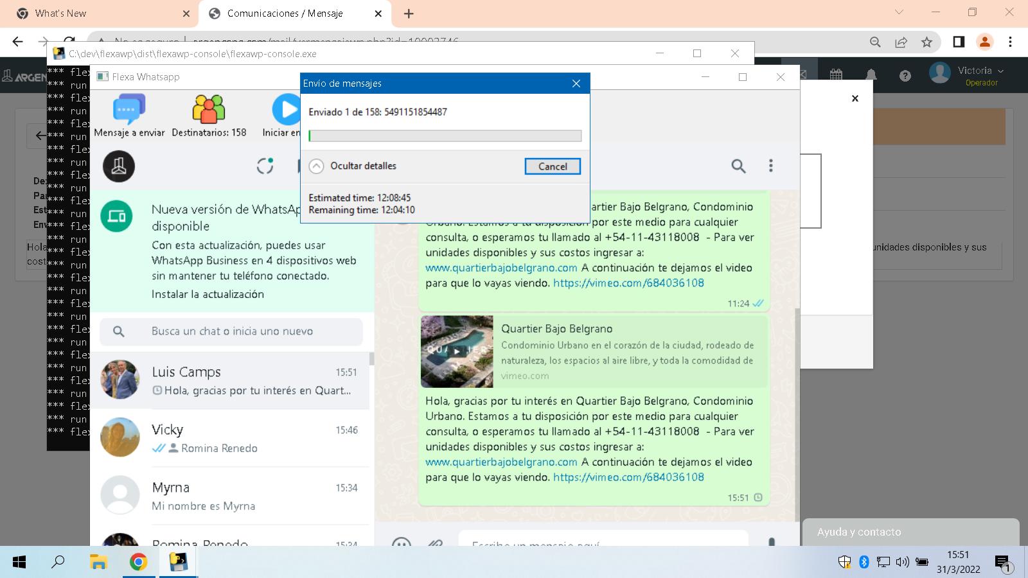Click the conversation pane scrollbar

[797, 414]
